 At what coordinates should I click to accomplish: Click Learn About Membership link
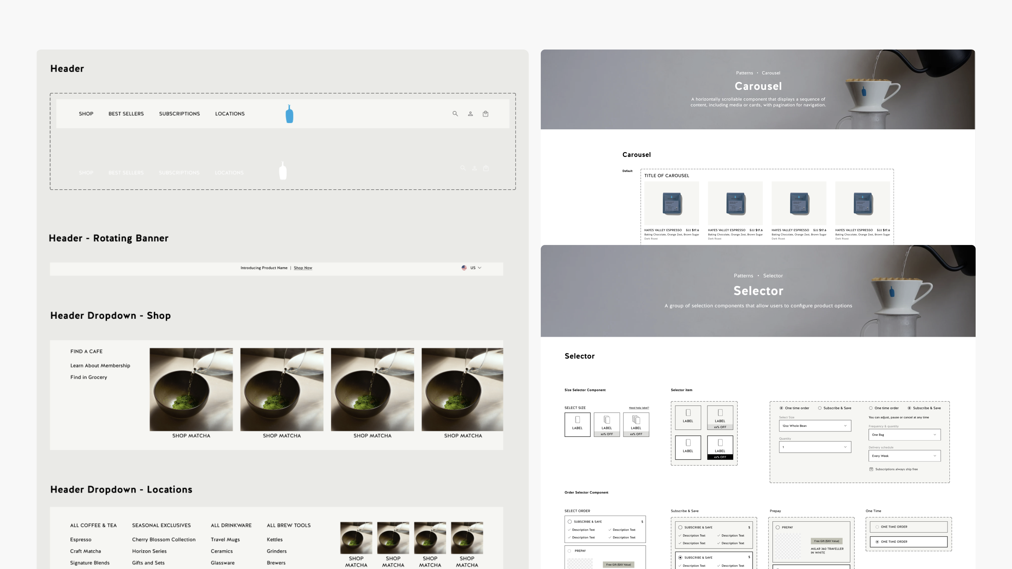pos(100,366)
